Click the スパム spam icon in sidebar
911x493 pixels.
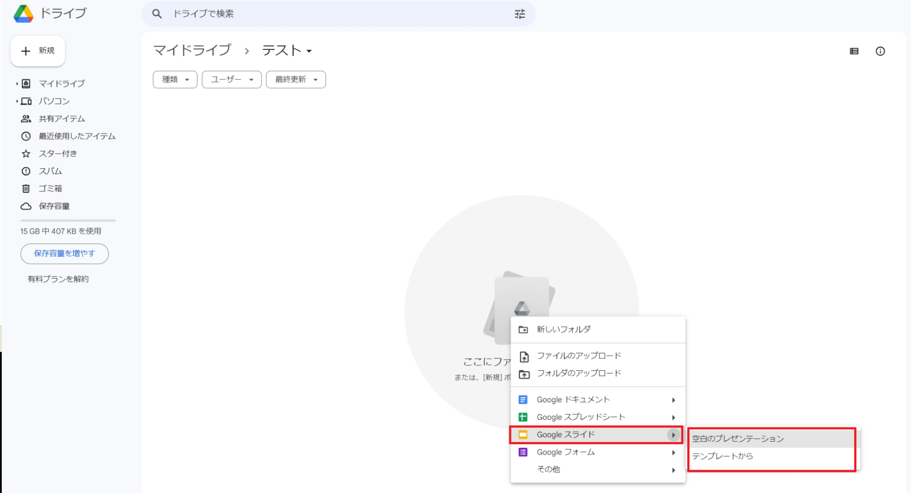(x=26, y=171)
